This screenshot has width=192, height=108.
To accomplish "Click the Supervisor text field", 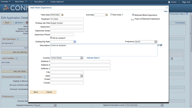I will pyautogui.click(x=67, y=27).
